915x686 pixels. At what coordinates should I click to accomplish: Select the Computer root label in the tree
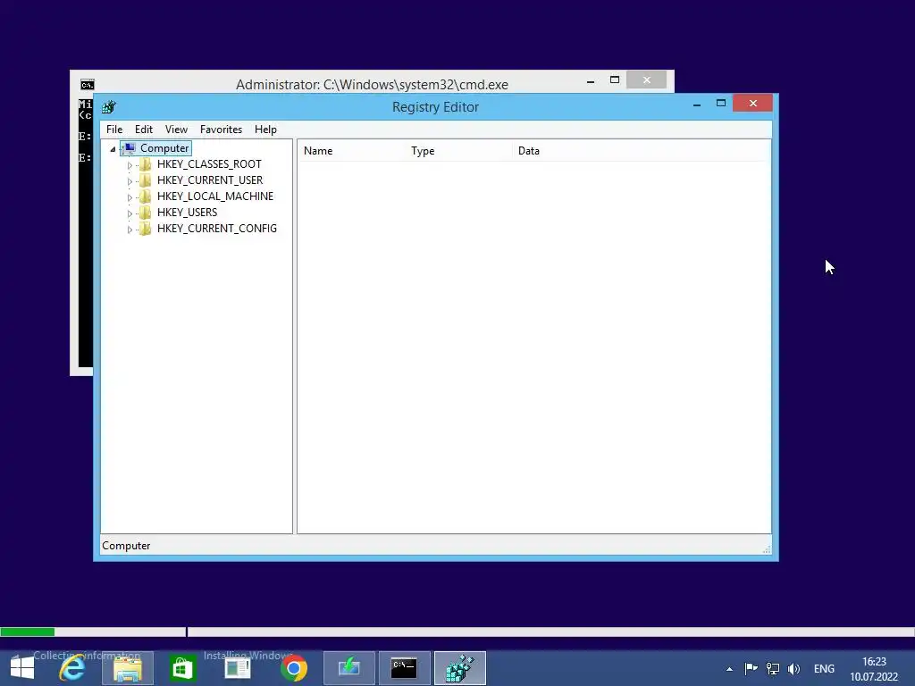[164, 148]
